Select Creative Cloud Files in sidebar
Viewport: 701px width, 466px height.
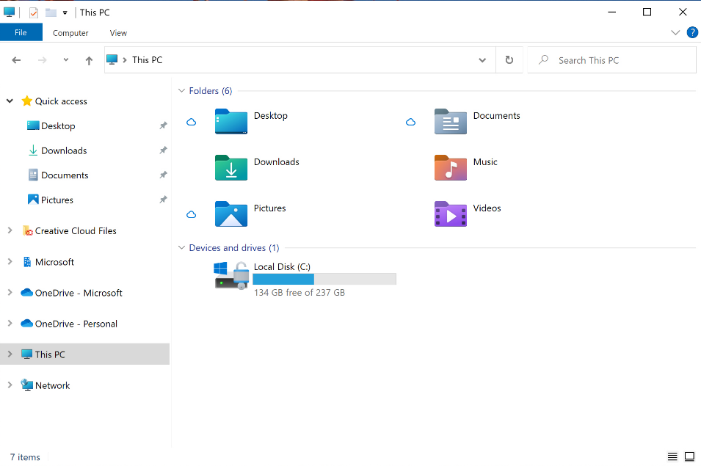[x=76, y=231]
